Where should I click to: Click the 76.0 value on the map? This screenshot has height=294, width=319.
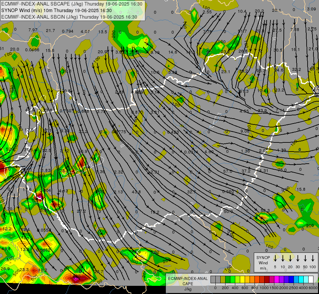click(x=282, y=170)
